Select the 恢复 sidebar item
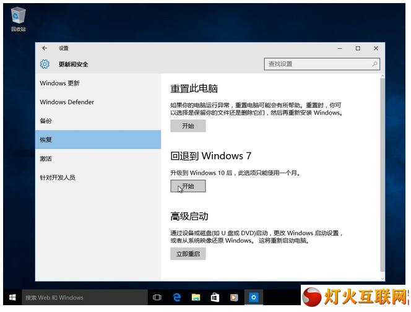411x312 pixels. (x=98, y=140)
